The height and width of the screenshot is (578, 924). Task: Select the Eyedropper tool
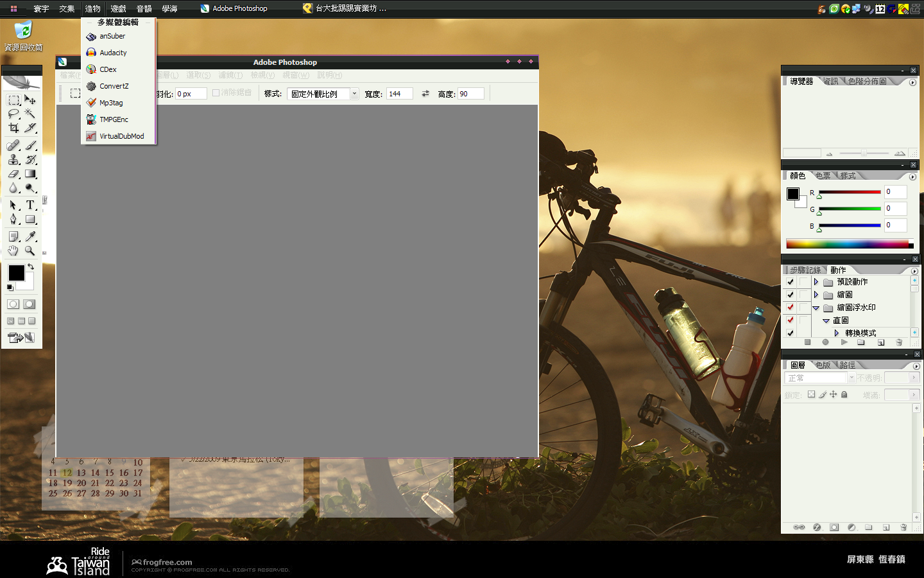[30, 236]
